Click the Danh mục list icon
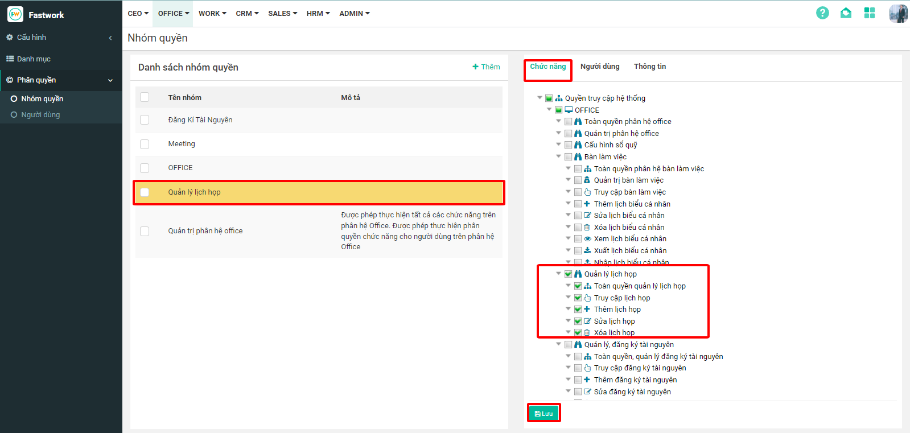 click(x=10, y=59)
